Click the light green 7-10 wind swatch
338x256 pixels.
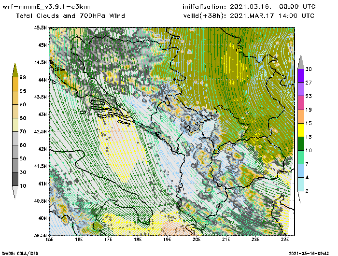point(301,157)
